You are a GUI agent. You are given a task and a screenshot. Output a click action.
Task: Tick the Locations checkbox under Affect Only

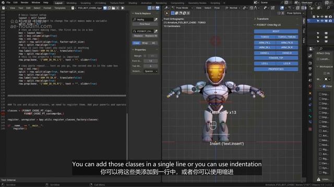(x=318, y=59)
